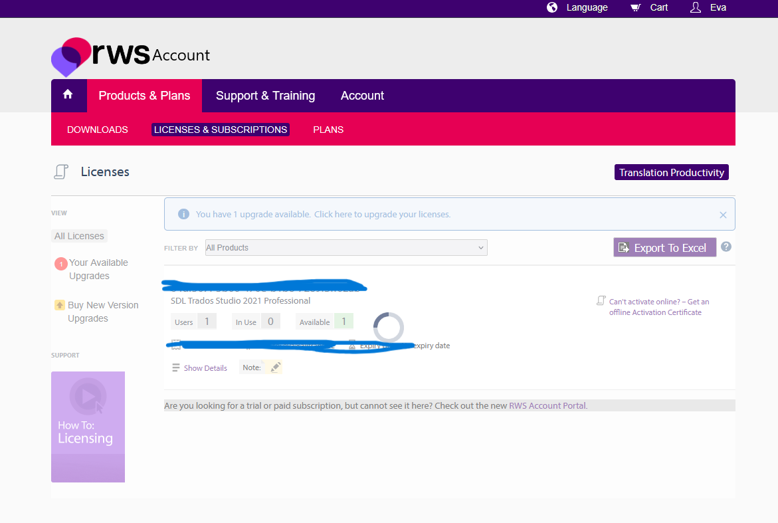Viewport: 778px width, 523px height.
Task: Go to home via house icon
Action: coord(68,94)
